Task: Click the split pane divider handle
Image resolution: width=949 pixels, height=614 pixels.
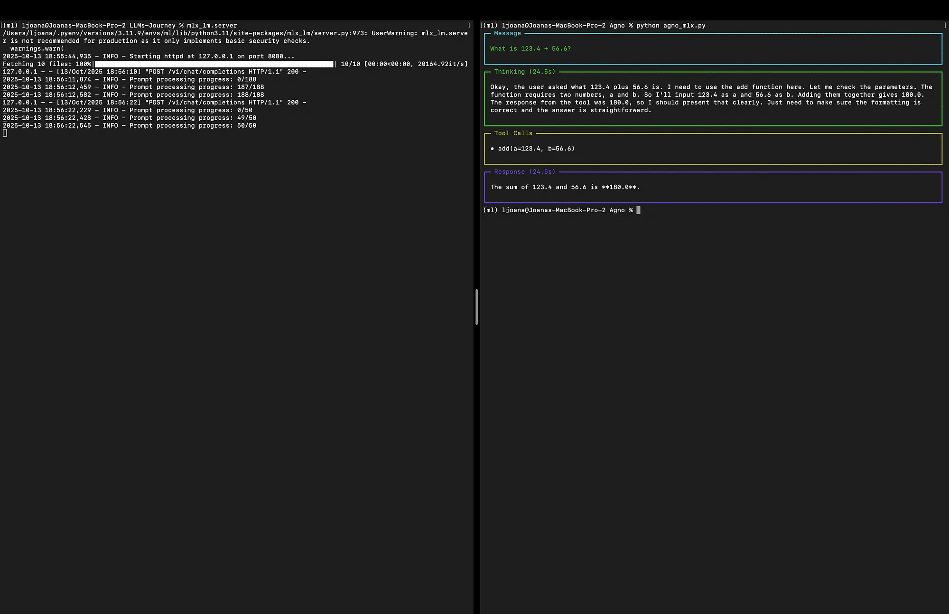Action: pyautogui.click(x=476, y=307)
